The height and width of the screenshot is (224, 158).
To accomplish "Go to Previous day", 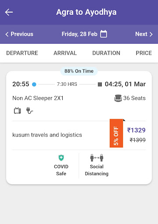I will coord(19,34).
